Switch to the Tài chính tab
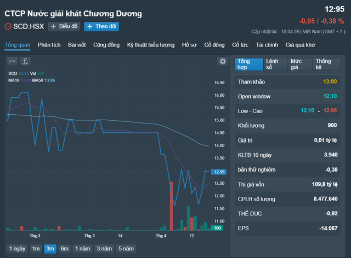The height and width of the screenshot is (258, 351). click(x=267, y=45)
